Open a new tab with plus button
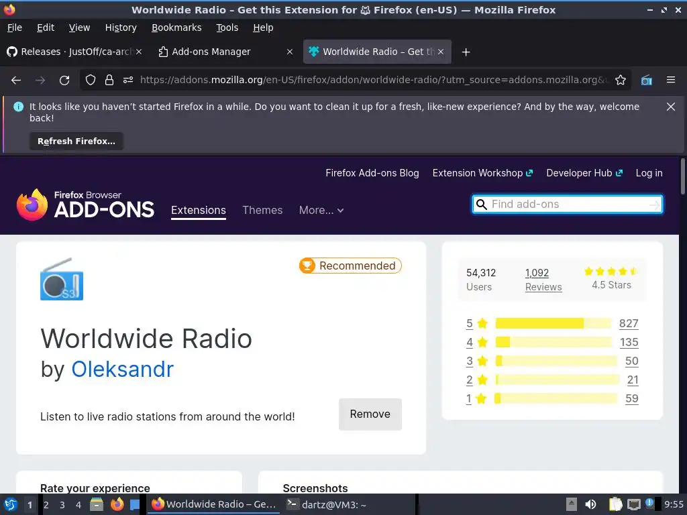 466,52
